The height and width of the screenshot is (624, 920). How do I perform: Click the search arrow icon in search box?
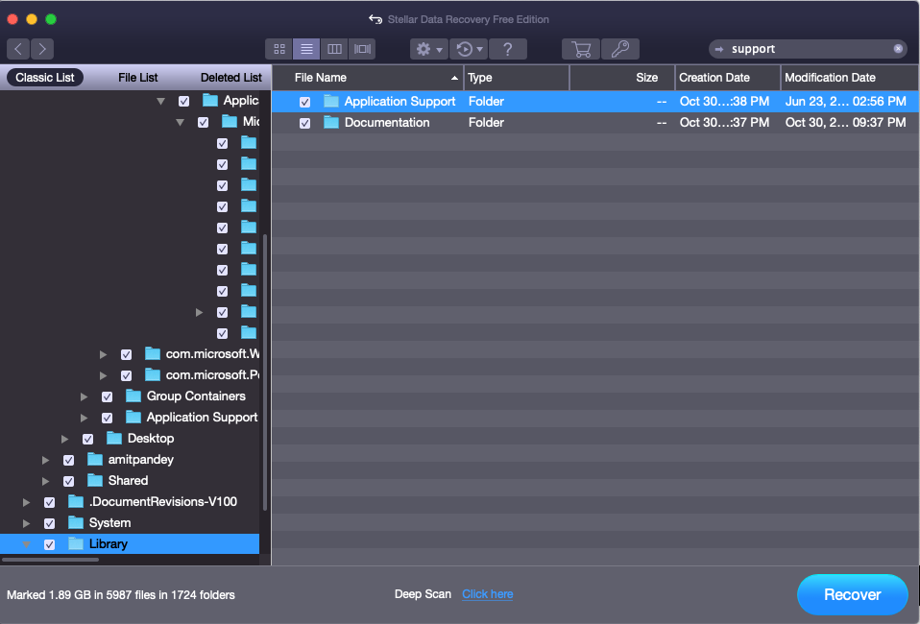coord(719,49)
